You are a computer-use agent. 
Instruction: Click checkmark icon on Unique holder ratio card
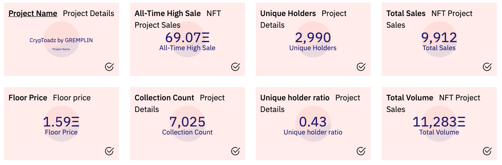pyautogui.click(x=361, y=151)
